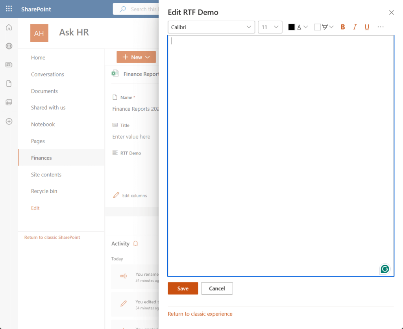Click the Finance Reports 202 name value
Screen dimensions: 403x329
(x=135, y=109)
